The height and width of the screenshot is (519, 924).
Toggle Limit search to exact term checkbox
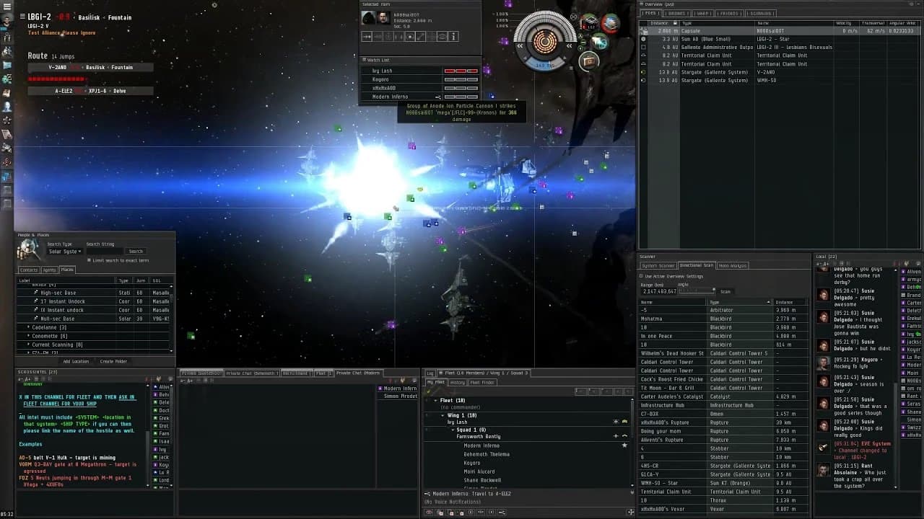(90, 260)
